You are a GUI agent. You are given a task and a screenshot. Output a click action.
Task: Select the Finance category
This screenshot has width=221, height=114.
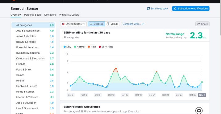33,64
